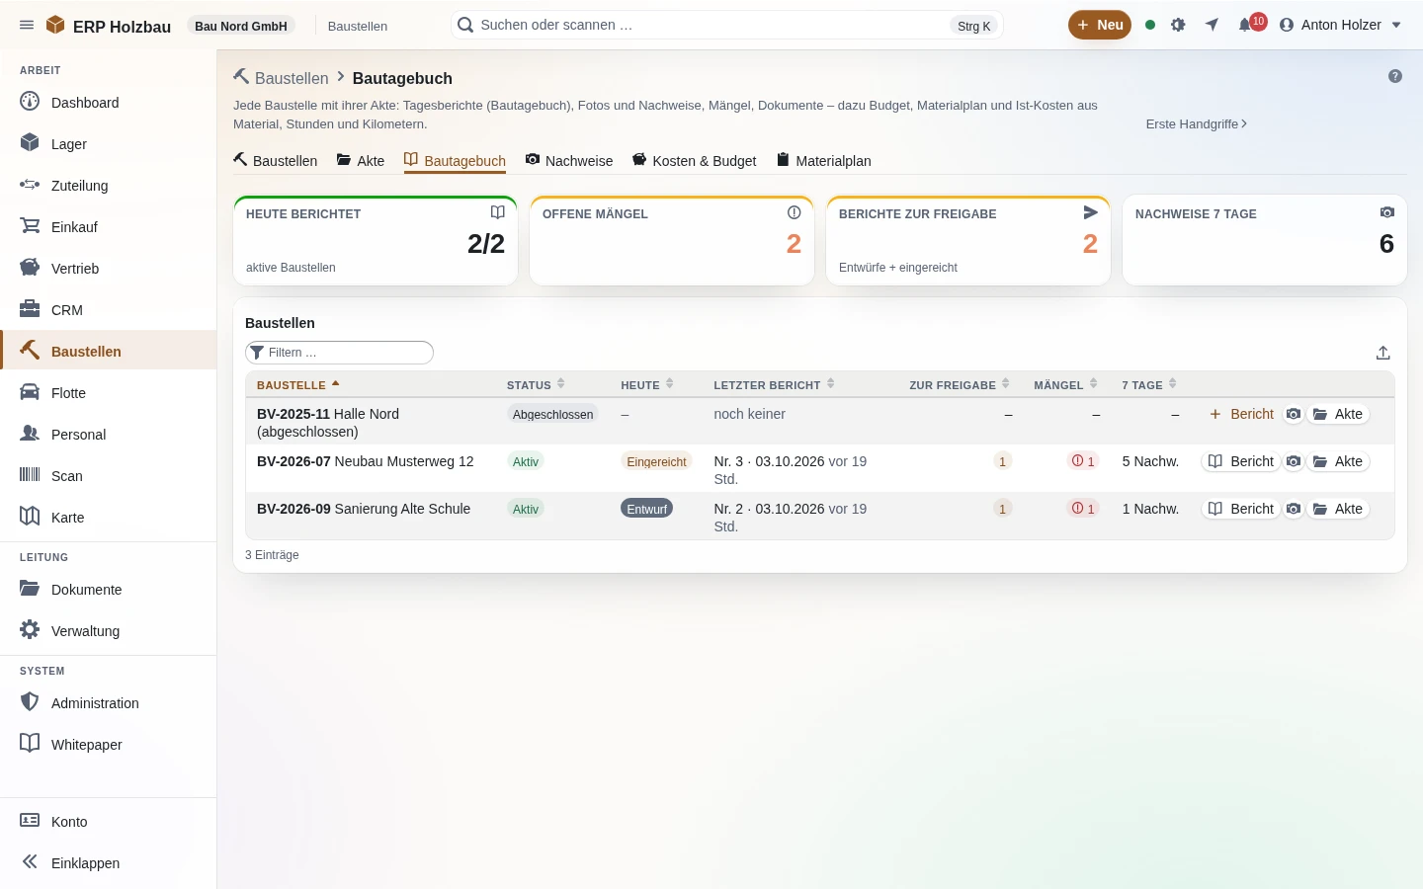Viewport: 1423px width, 889px height.
Task: Open settings gear in top bar
Action: coord(1178,25)
